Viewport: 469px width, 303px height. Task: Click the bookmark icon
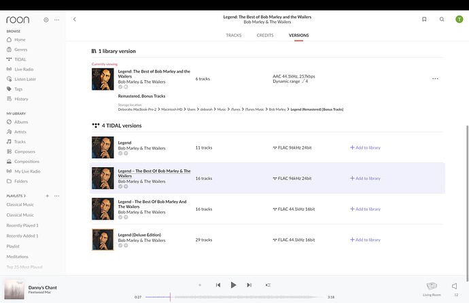point(424,20)
